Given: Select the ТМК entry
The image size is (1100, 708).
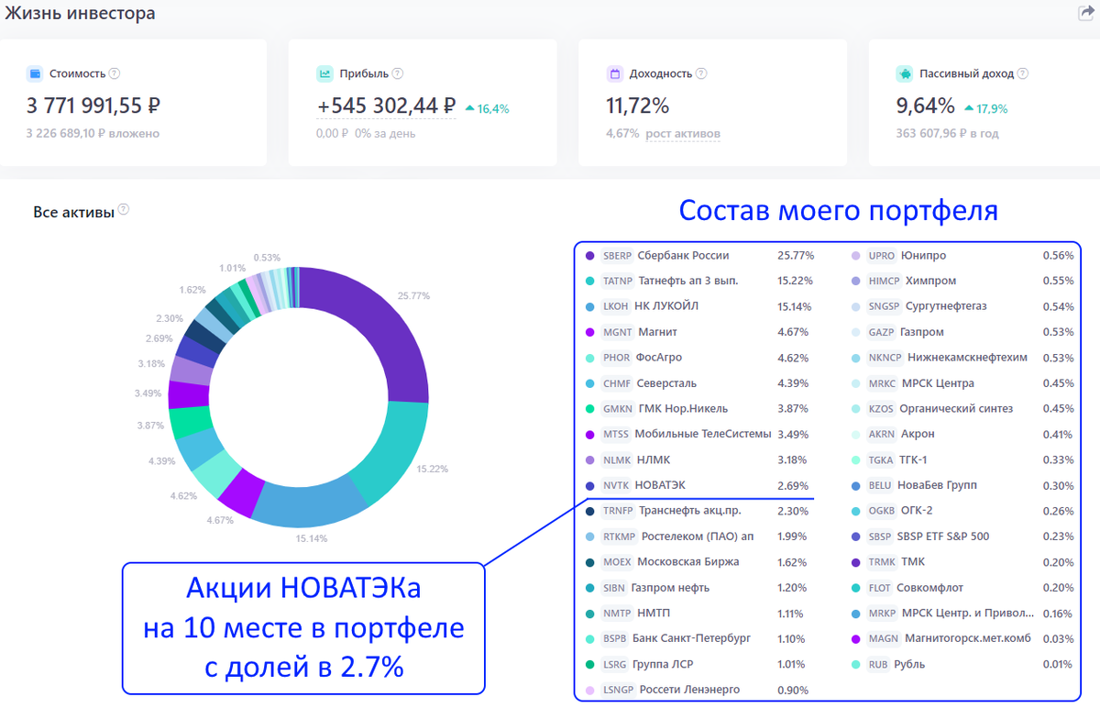Looking at the screenshot, I should click(x=914, y=562).
